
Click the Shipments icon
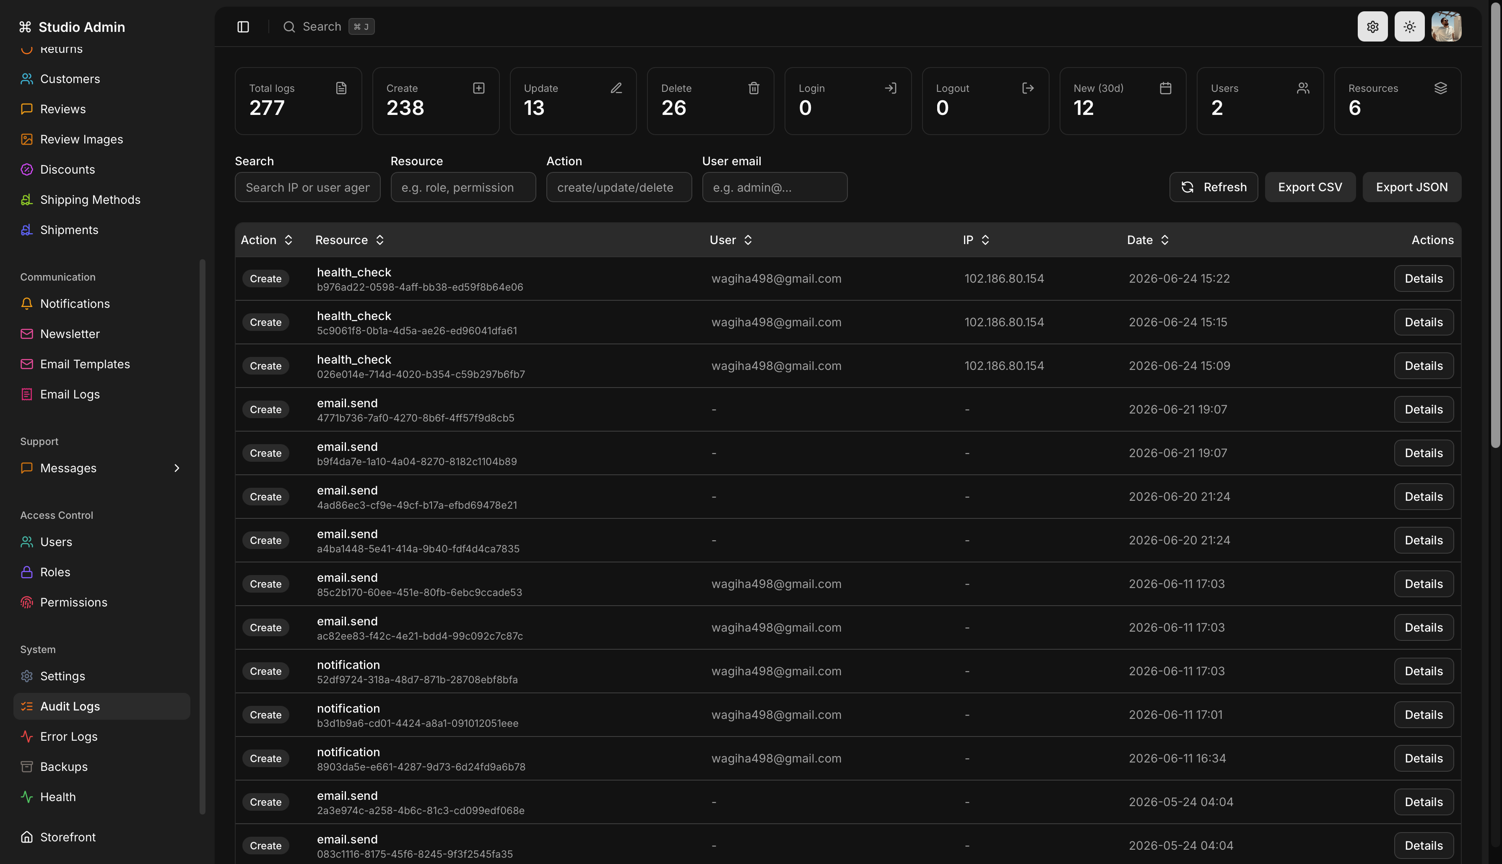click(27, 230)
